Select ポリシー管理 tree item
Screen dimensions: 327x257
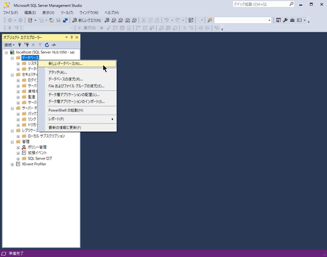point(37,147)
